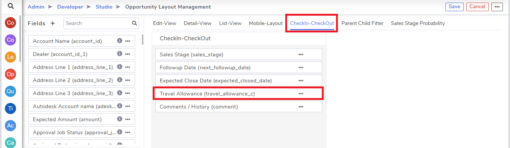Click info icon for Expected Amount field
Screen dimensions: 510x148
click(x=119, y=119)
